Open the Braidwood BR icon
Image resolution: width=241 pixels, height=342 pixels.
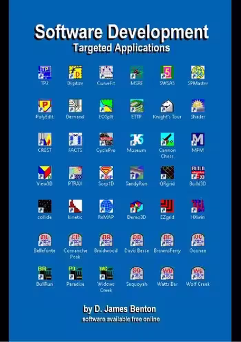(106, 240)
